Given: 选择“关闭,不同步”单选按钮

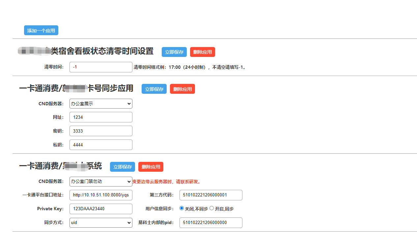Looking at the screenshot, I should click(x=181, y=208).
